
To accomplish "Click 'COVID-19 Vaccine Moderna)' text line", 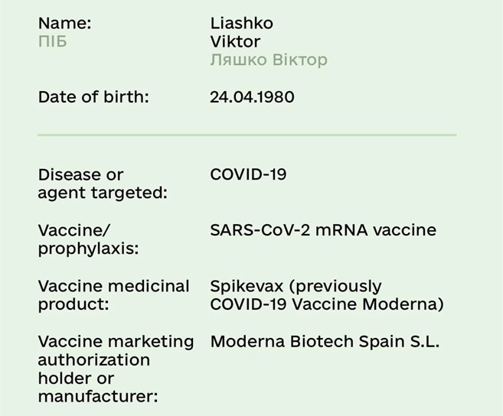I will click(x=327, y=304).
